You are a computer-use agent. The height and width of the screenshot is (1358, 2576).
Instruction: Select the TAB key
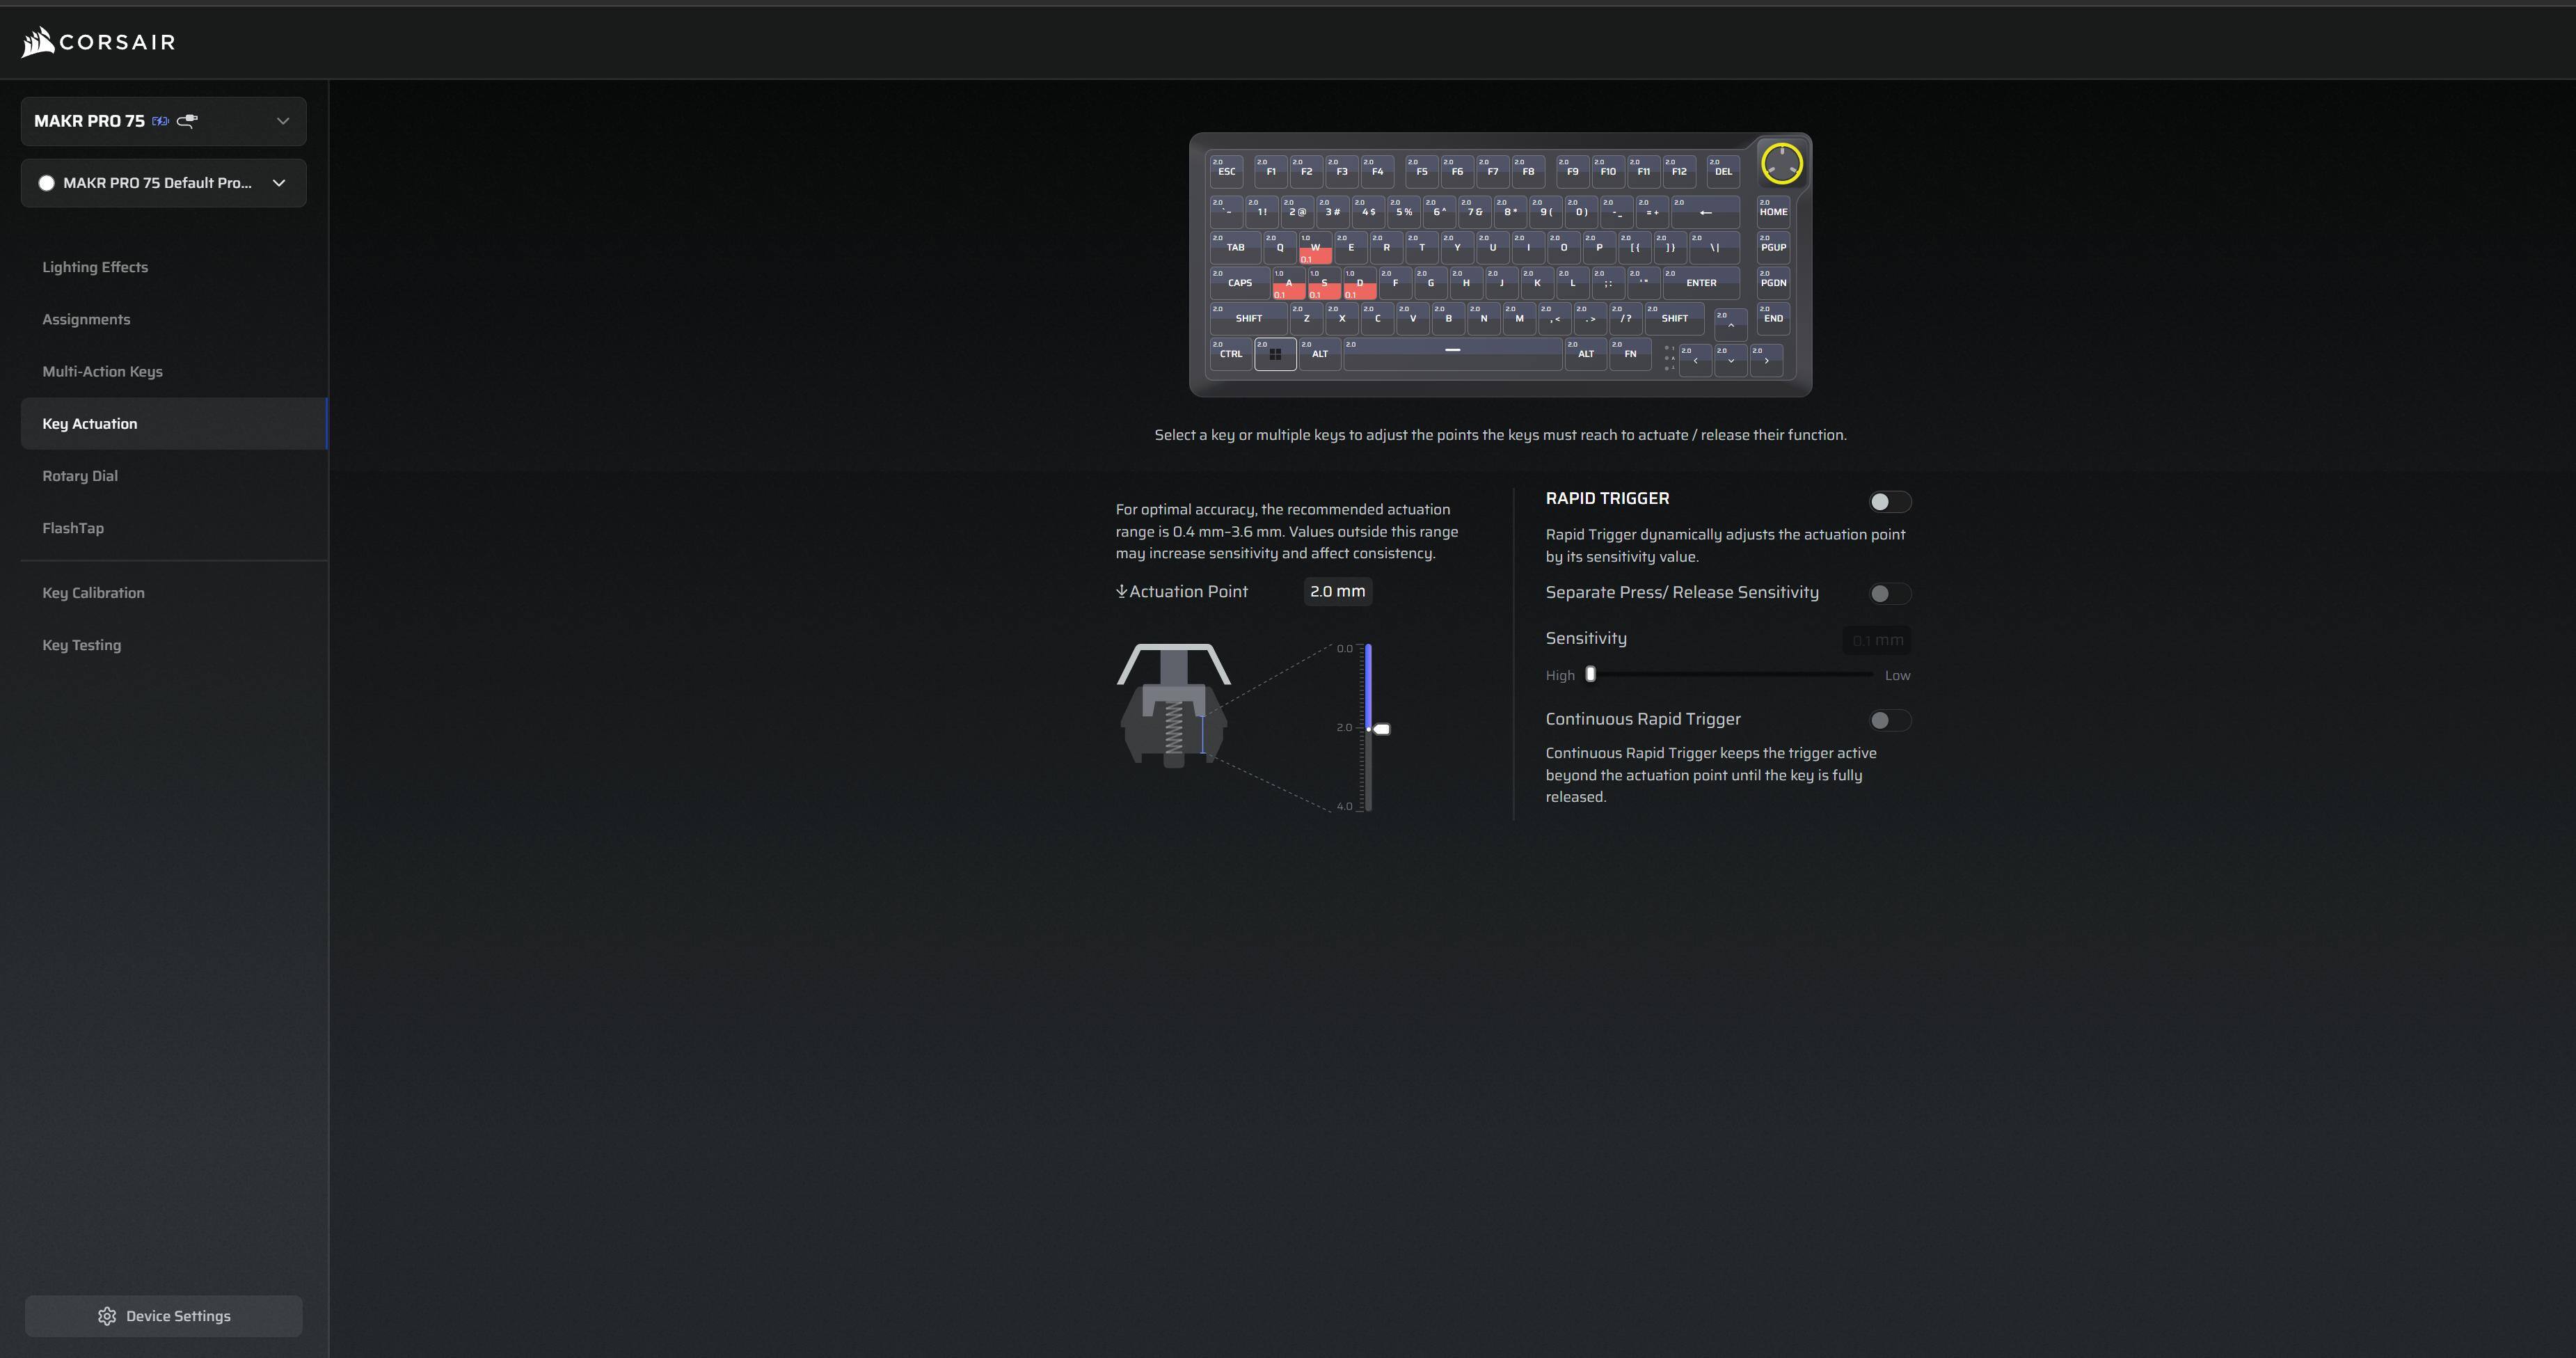1235,248
